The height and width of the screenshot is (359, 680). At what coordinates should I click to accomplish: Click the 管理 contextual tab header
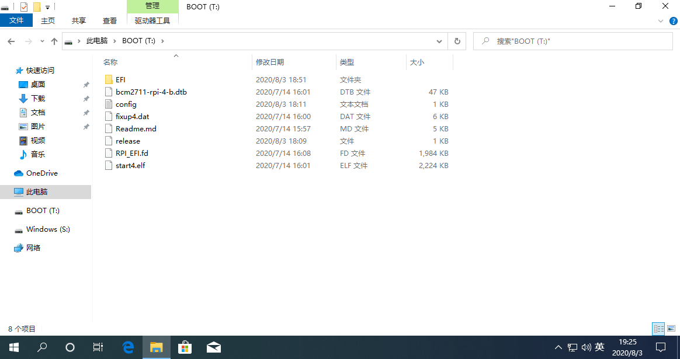pyautogui.click(x=152, y=6)
